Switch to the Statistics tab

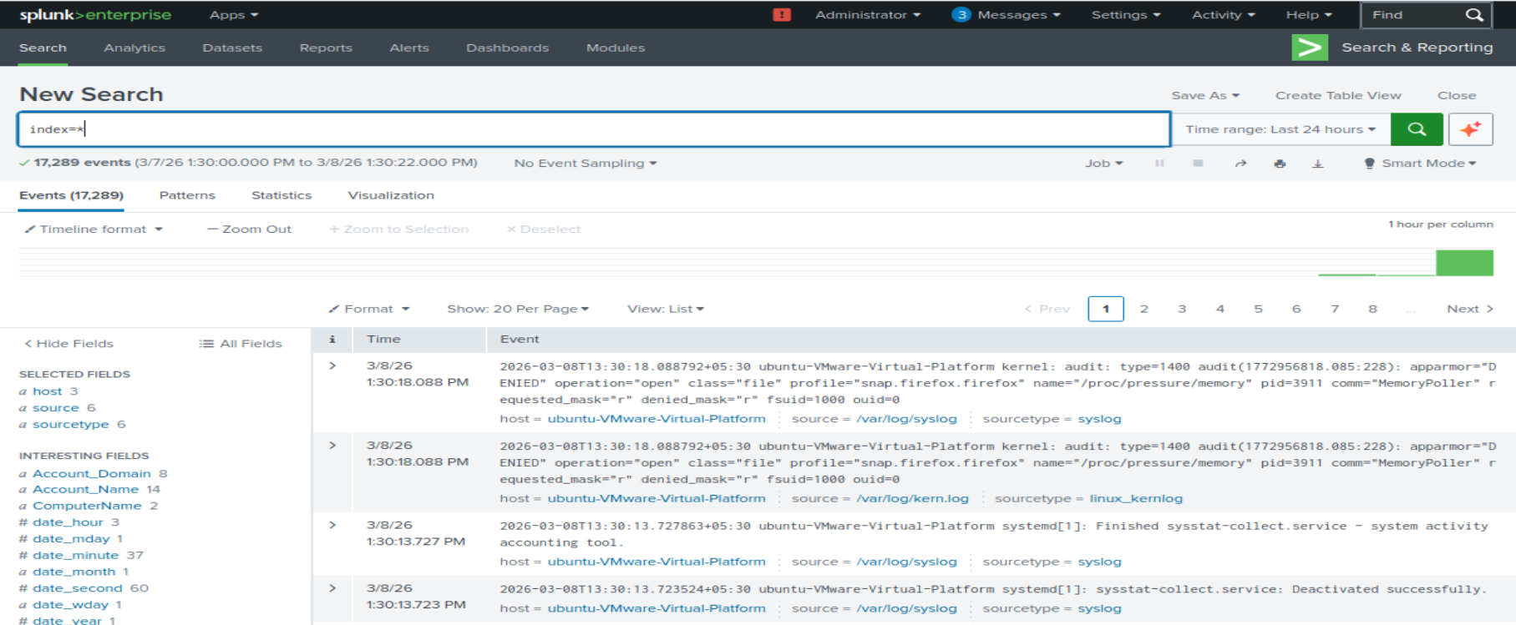click(281, 195)
